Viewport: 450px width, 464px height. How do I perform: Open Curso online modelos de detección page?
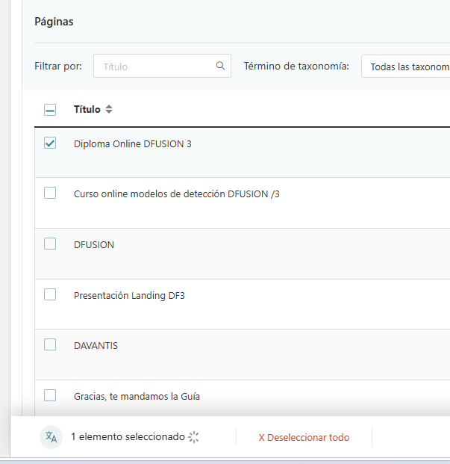coord(176,194)
